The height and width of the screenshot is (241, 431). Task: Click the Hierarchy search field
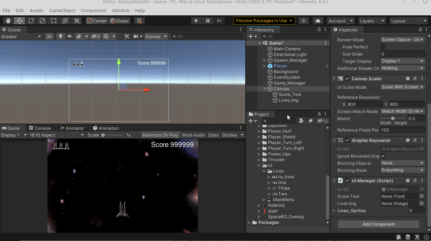(295, 36)
